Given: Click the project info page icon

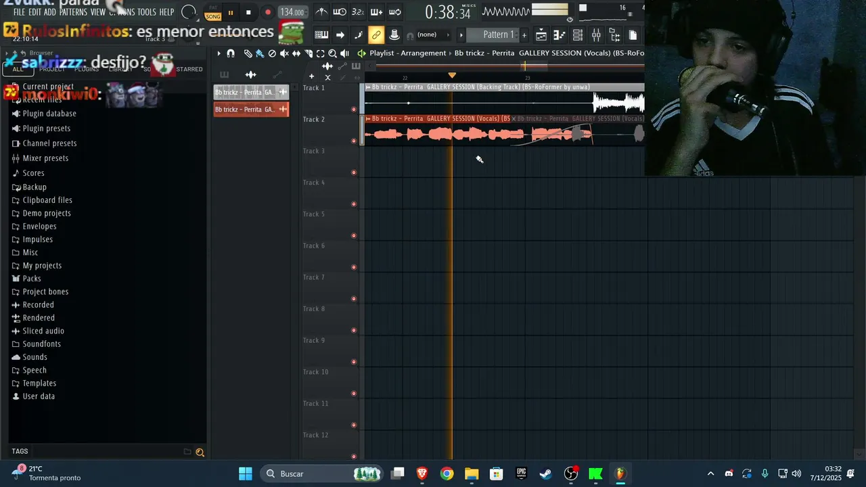Looking at the screenshot, I should point(633,34).
